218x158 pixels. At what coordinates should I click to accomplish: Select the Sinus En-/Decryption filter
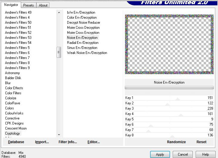(x=82, y=48)
